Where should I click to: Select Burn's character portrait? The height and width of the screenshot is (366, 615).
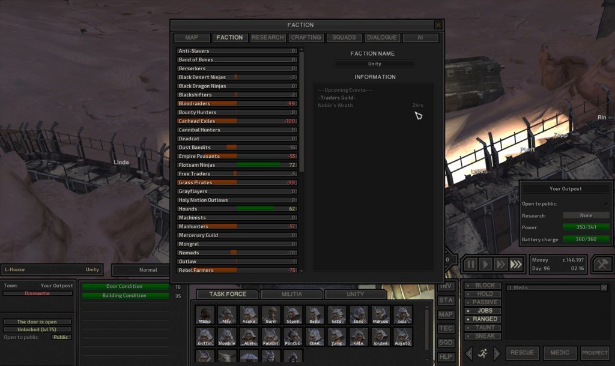point(271,315)
